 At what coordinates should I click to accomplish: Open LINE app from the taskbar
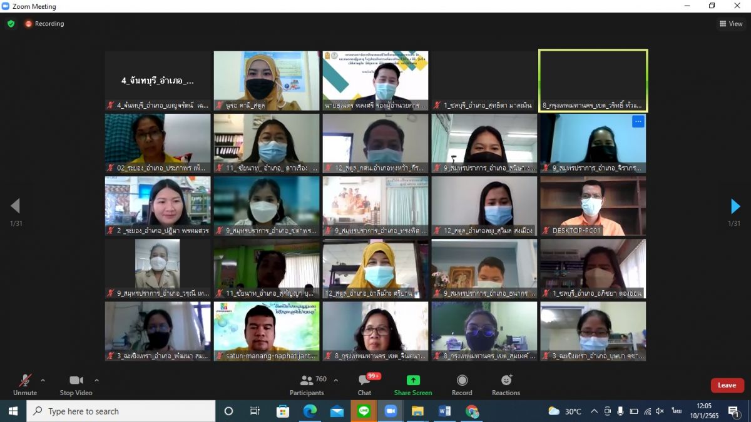(364, 411)
